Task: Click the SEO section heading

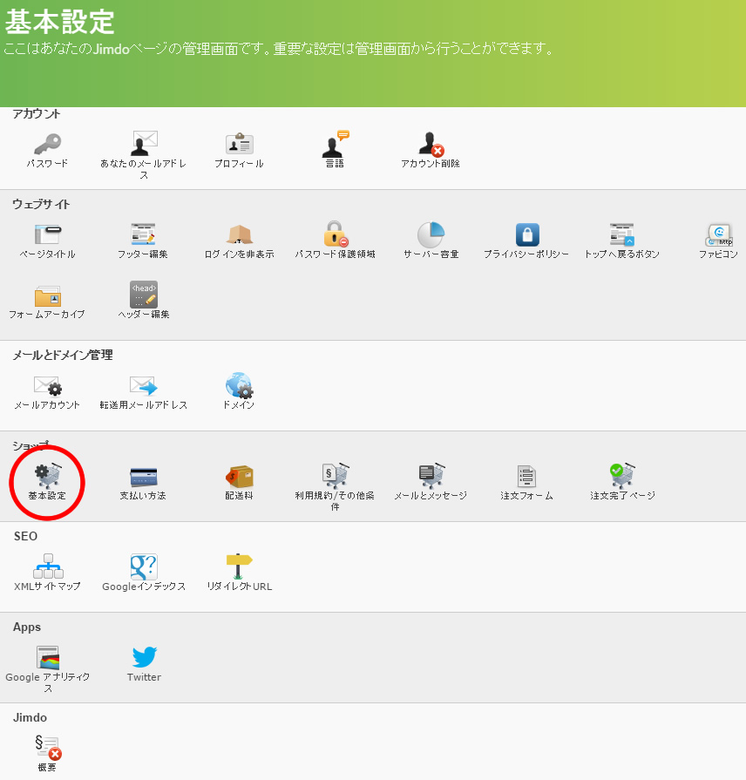Action: (x=25, y=536)
